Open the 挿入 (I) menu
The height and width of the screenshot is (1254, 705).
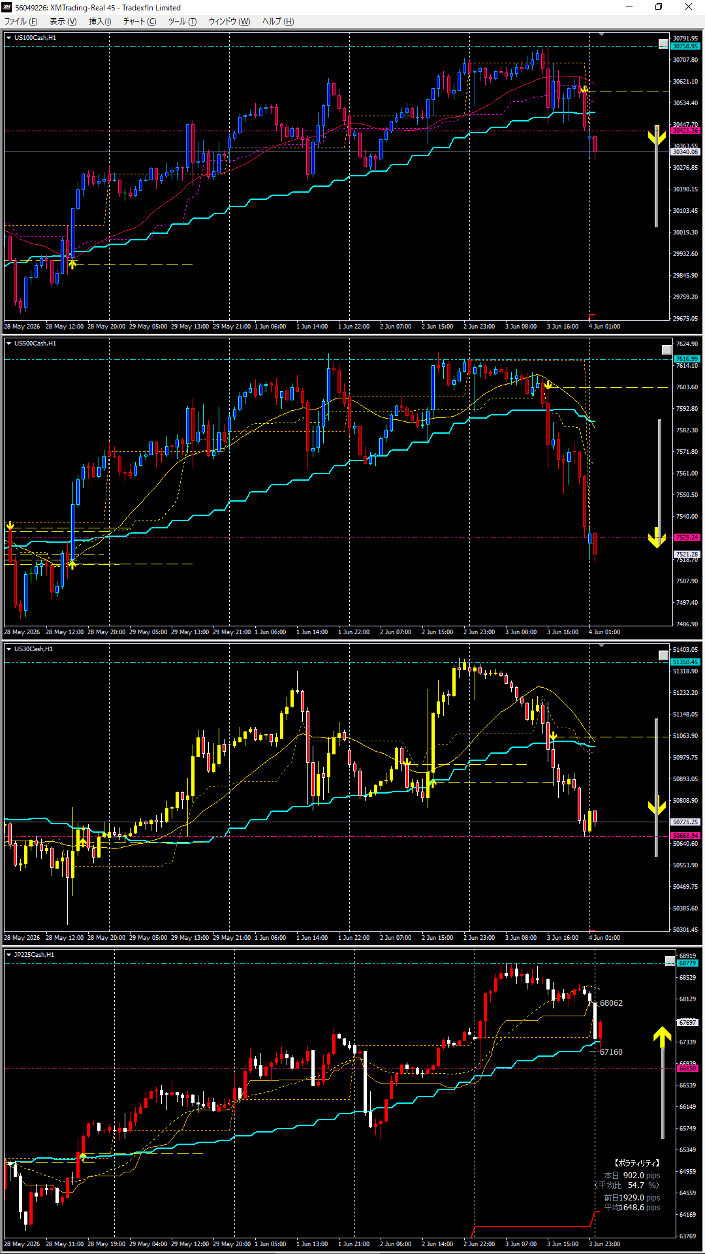(100, 22)
